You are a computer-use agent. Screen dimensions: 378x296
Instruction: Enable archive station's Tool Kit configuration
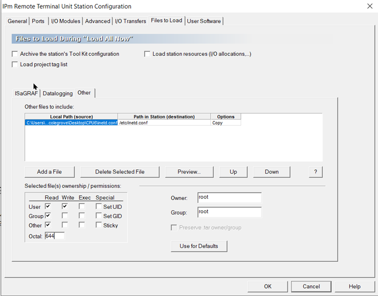(15, 54)
